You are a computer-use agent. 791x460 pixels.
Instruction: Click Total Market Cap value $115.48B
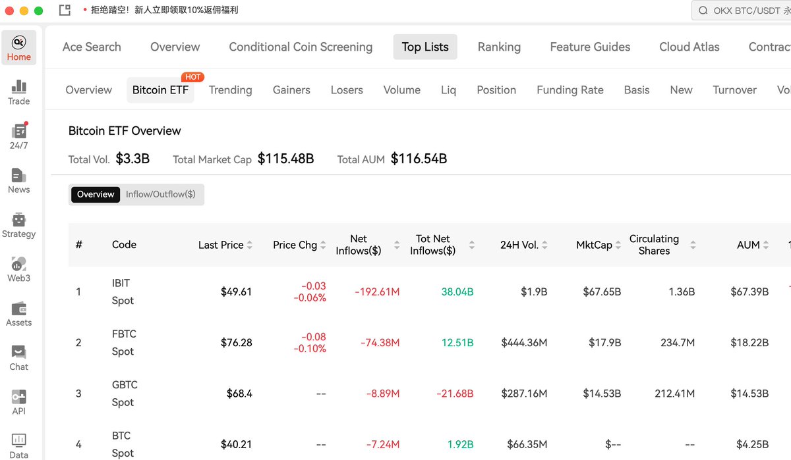click(x=285, y=159)
